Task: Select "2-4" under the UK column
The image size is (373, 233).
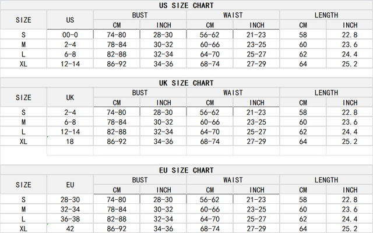Action: coord(71,112)
